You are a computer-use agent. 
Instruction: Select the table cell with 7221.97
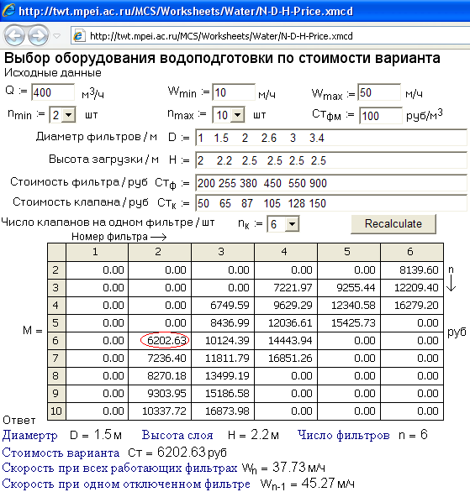click(x=286, y=287)
